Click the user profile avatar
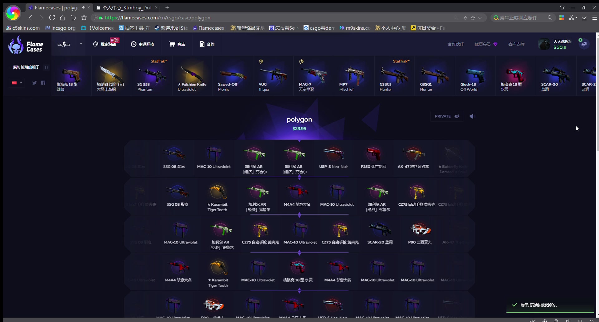Viewport: 599px width, 322px height. [x=544, y=44]
